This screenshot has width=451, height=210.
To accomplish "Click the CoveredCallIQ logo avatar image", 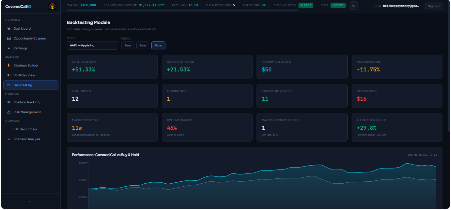I will coord(52,6).
